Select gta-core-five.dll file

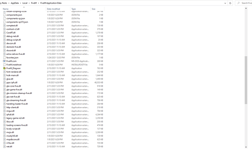(x=14, y=86)
